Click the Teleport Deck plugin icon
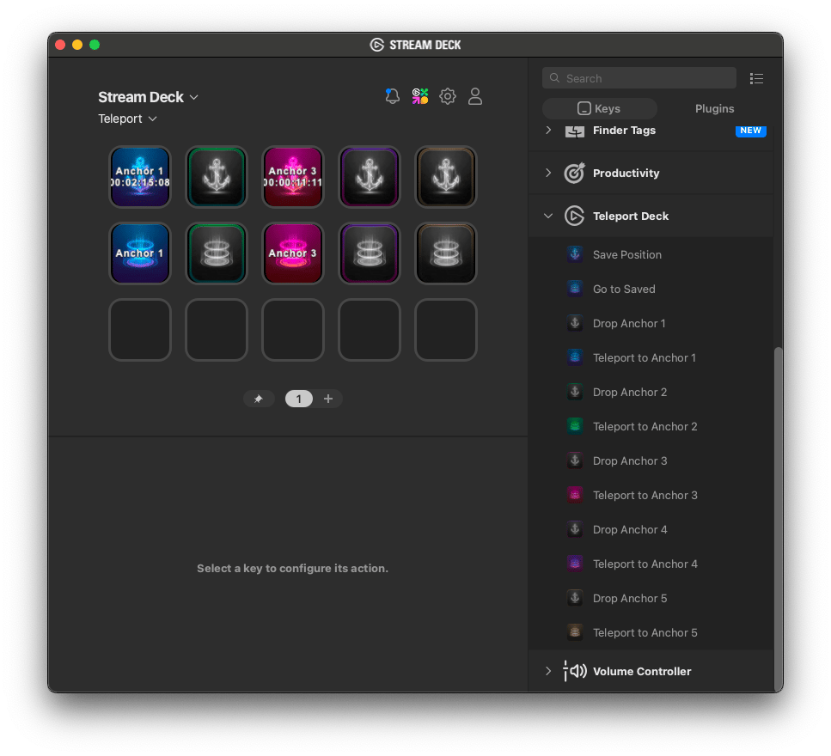Image resolution: width=831 pixels, height=756 pixels. 574,216
